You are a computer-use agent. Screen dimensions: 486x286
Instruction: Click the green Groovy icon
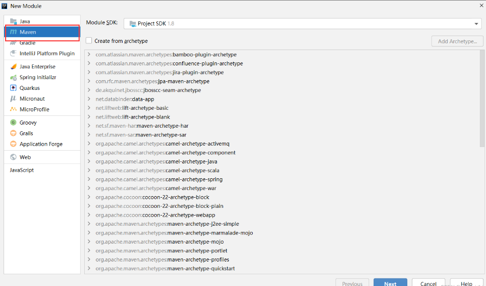point(13,123)
